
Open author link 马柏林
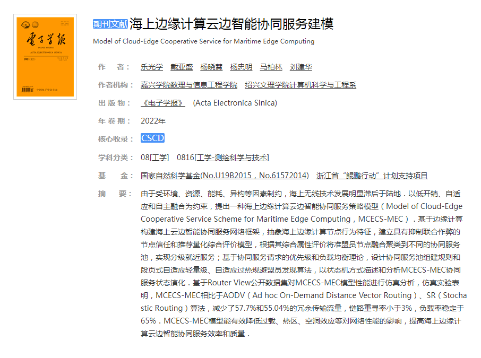(271, 67)
